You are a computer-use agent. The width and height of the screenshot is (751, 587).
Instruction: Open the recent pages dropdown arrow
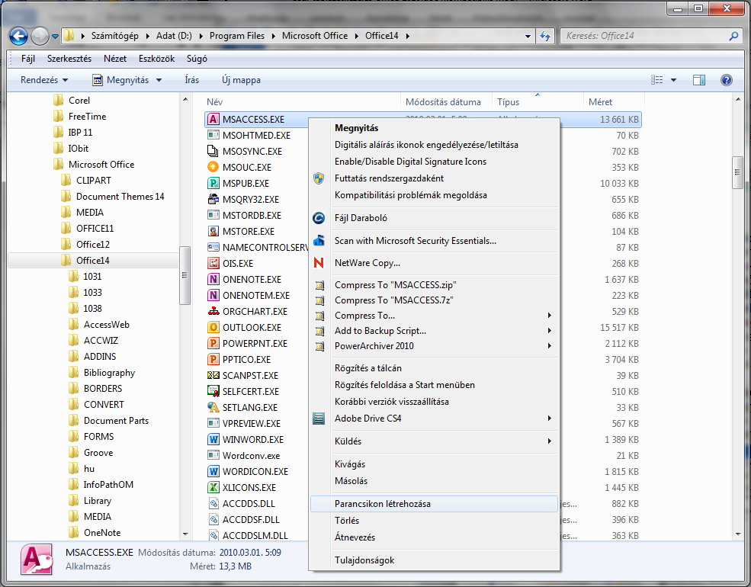pyautogui.click(x=55, y=36)
